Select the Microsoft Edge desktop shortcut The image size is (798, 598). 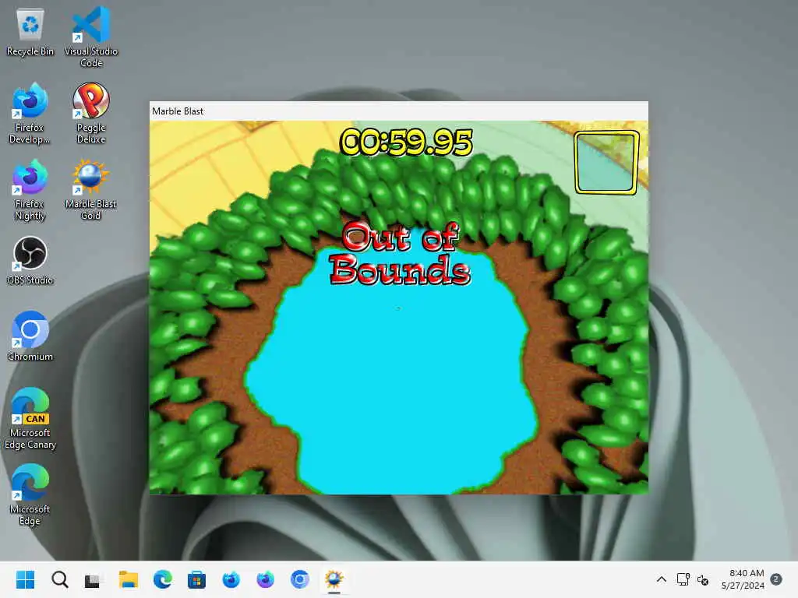30,494
